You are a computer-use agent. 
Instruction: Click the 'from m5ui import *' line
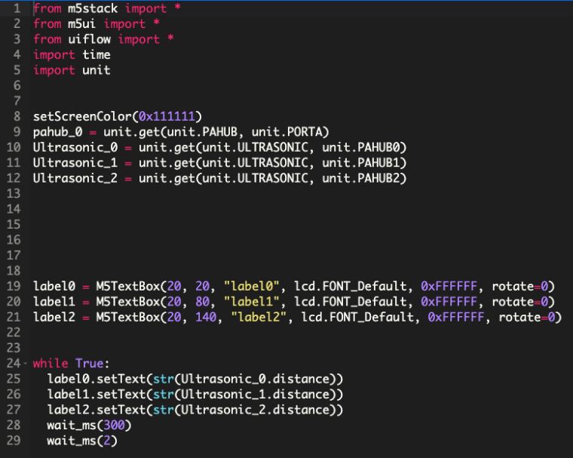tap(97, 24)
